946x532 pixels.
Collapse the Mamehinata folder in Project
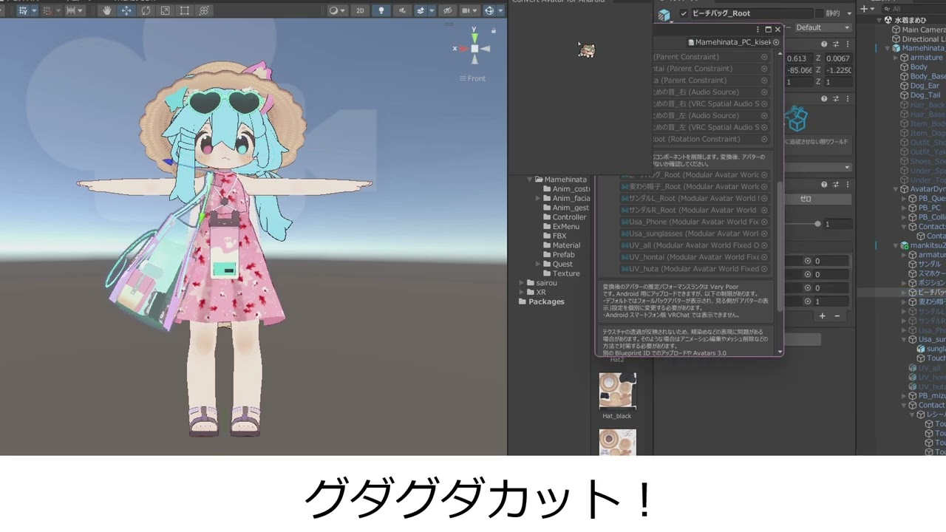(530, 180)
